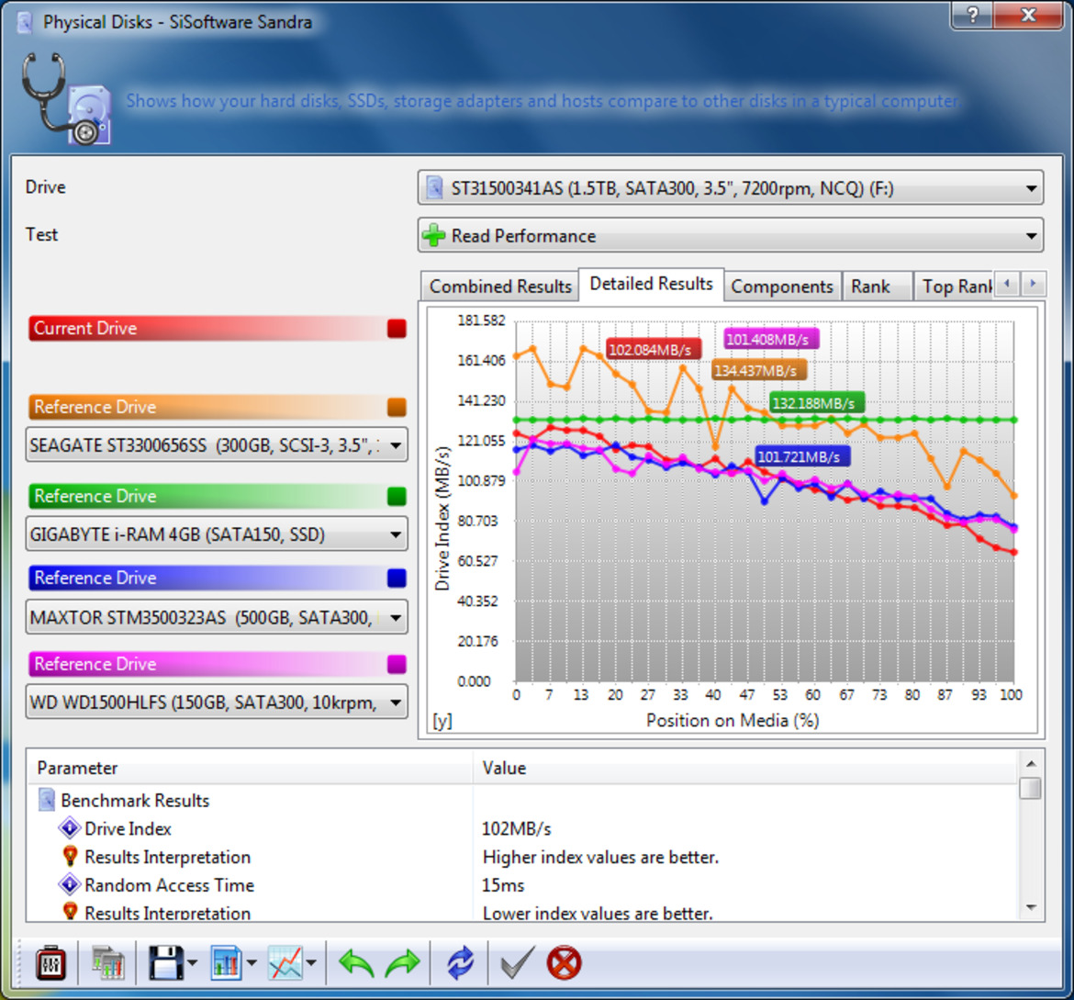Click the [y] axis toggle on chart

tap(442, 720)
